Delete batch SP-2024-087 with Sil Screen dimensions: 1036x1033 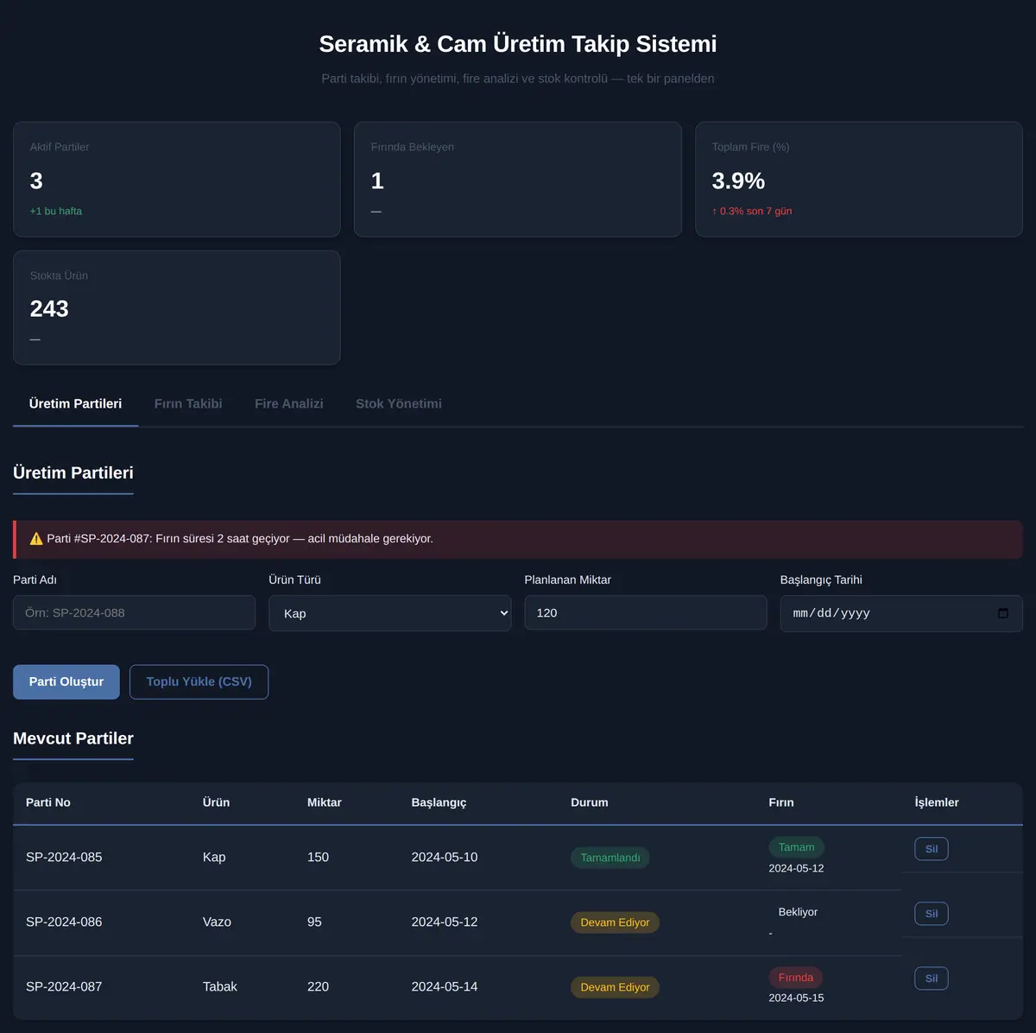932,979
